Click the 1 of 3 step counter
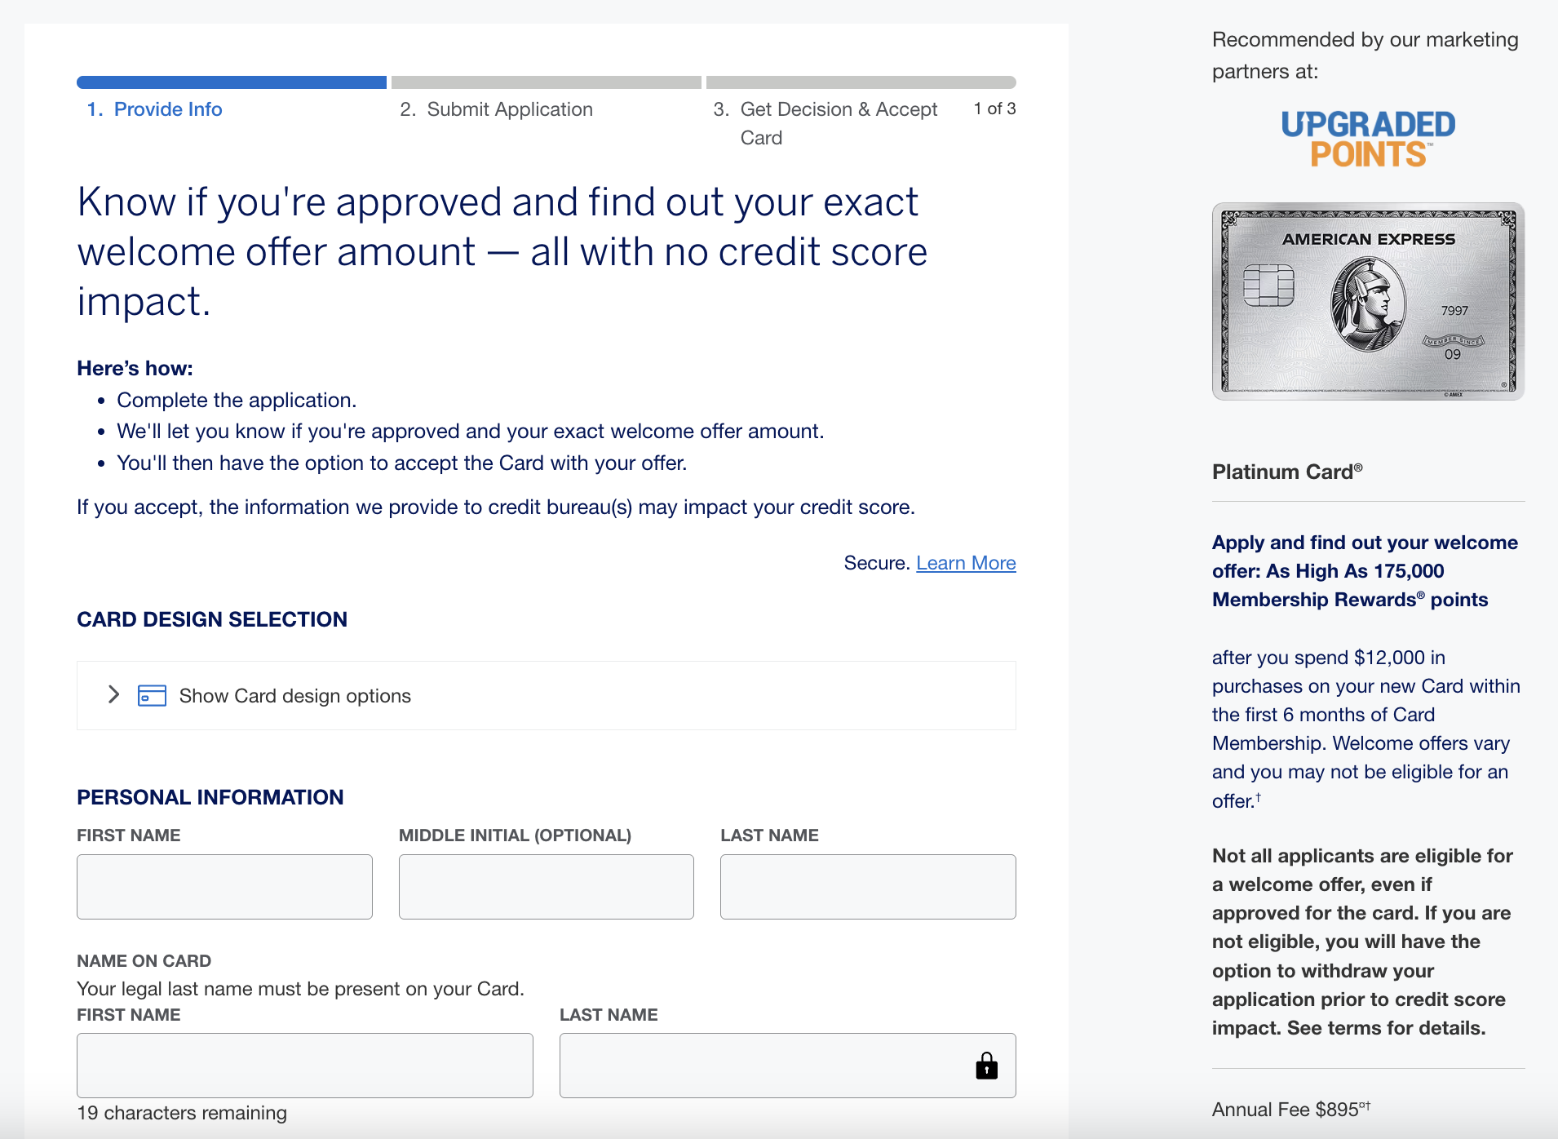 point(995,109)
